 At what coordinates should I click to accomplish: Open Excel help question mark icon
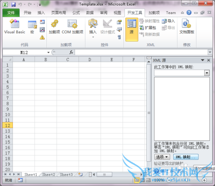[x=189, y=12]
